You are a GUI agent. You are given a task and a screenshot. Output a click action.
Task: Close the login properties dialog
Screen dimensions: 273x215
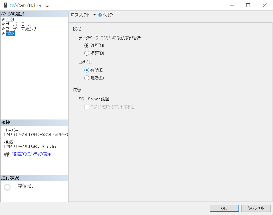coord(265,5)
